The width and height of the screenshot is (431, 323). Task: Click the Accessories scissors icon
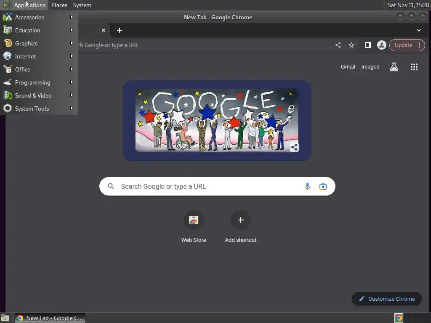[8, 17]
